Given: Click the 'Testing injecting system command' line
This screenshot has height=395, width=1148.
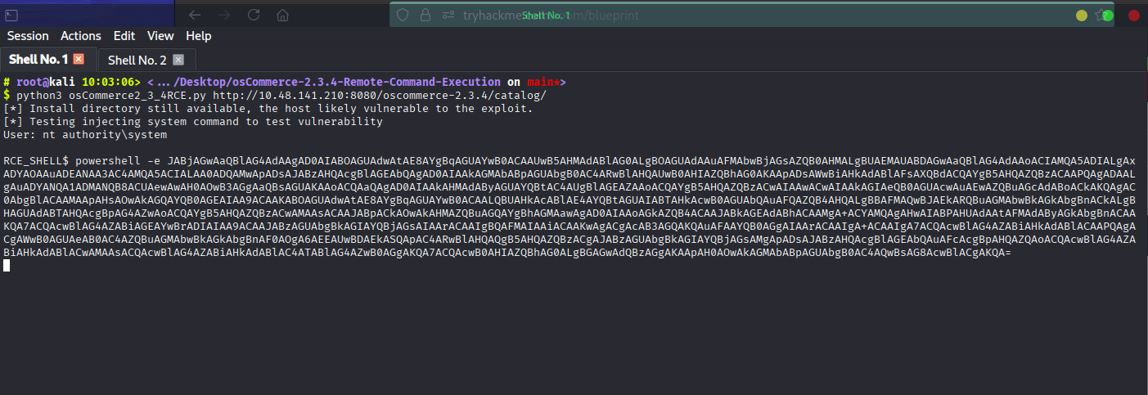Looking at the screenshot, I should pyautogui.click(x=193, y=122).
